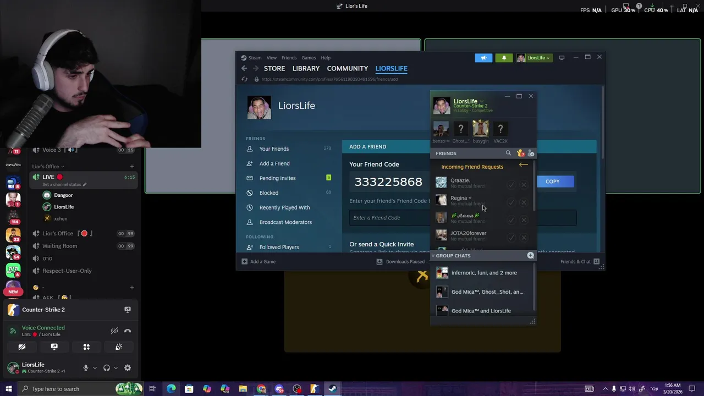Image resolution: width=704 pixels, height=396 pixels.
Task: Decline JOTA20forever's friend request
Action: tap(524, 238)
